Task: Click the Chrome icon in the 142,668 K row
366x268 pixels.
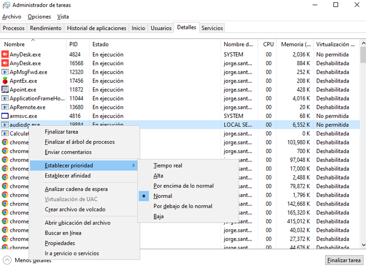Action: [5, 204]
